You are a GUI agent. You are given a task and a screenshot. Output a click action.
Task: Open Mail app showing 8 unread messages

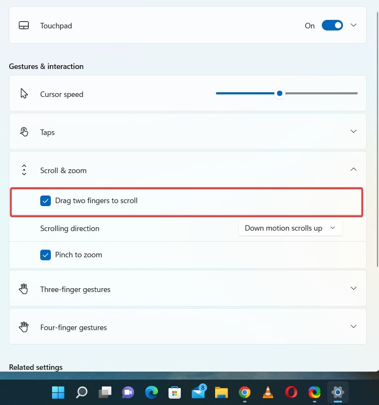pos(198,393)
